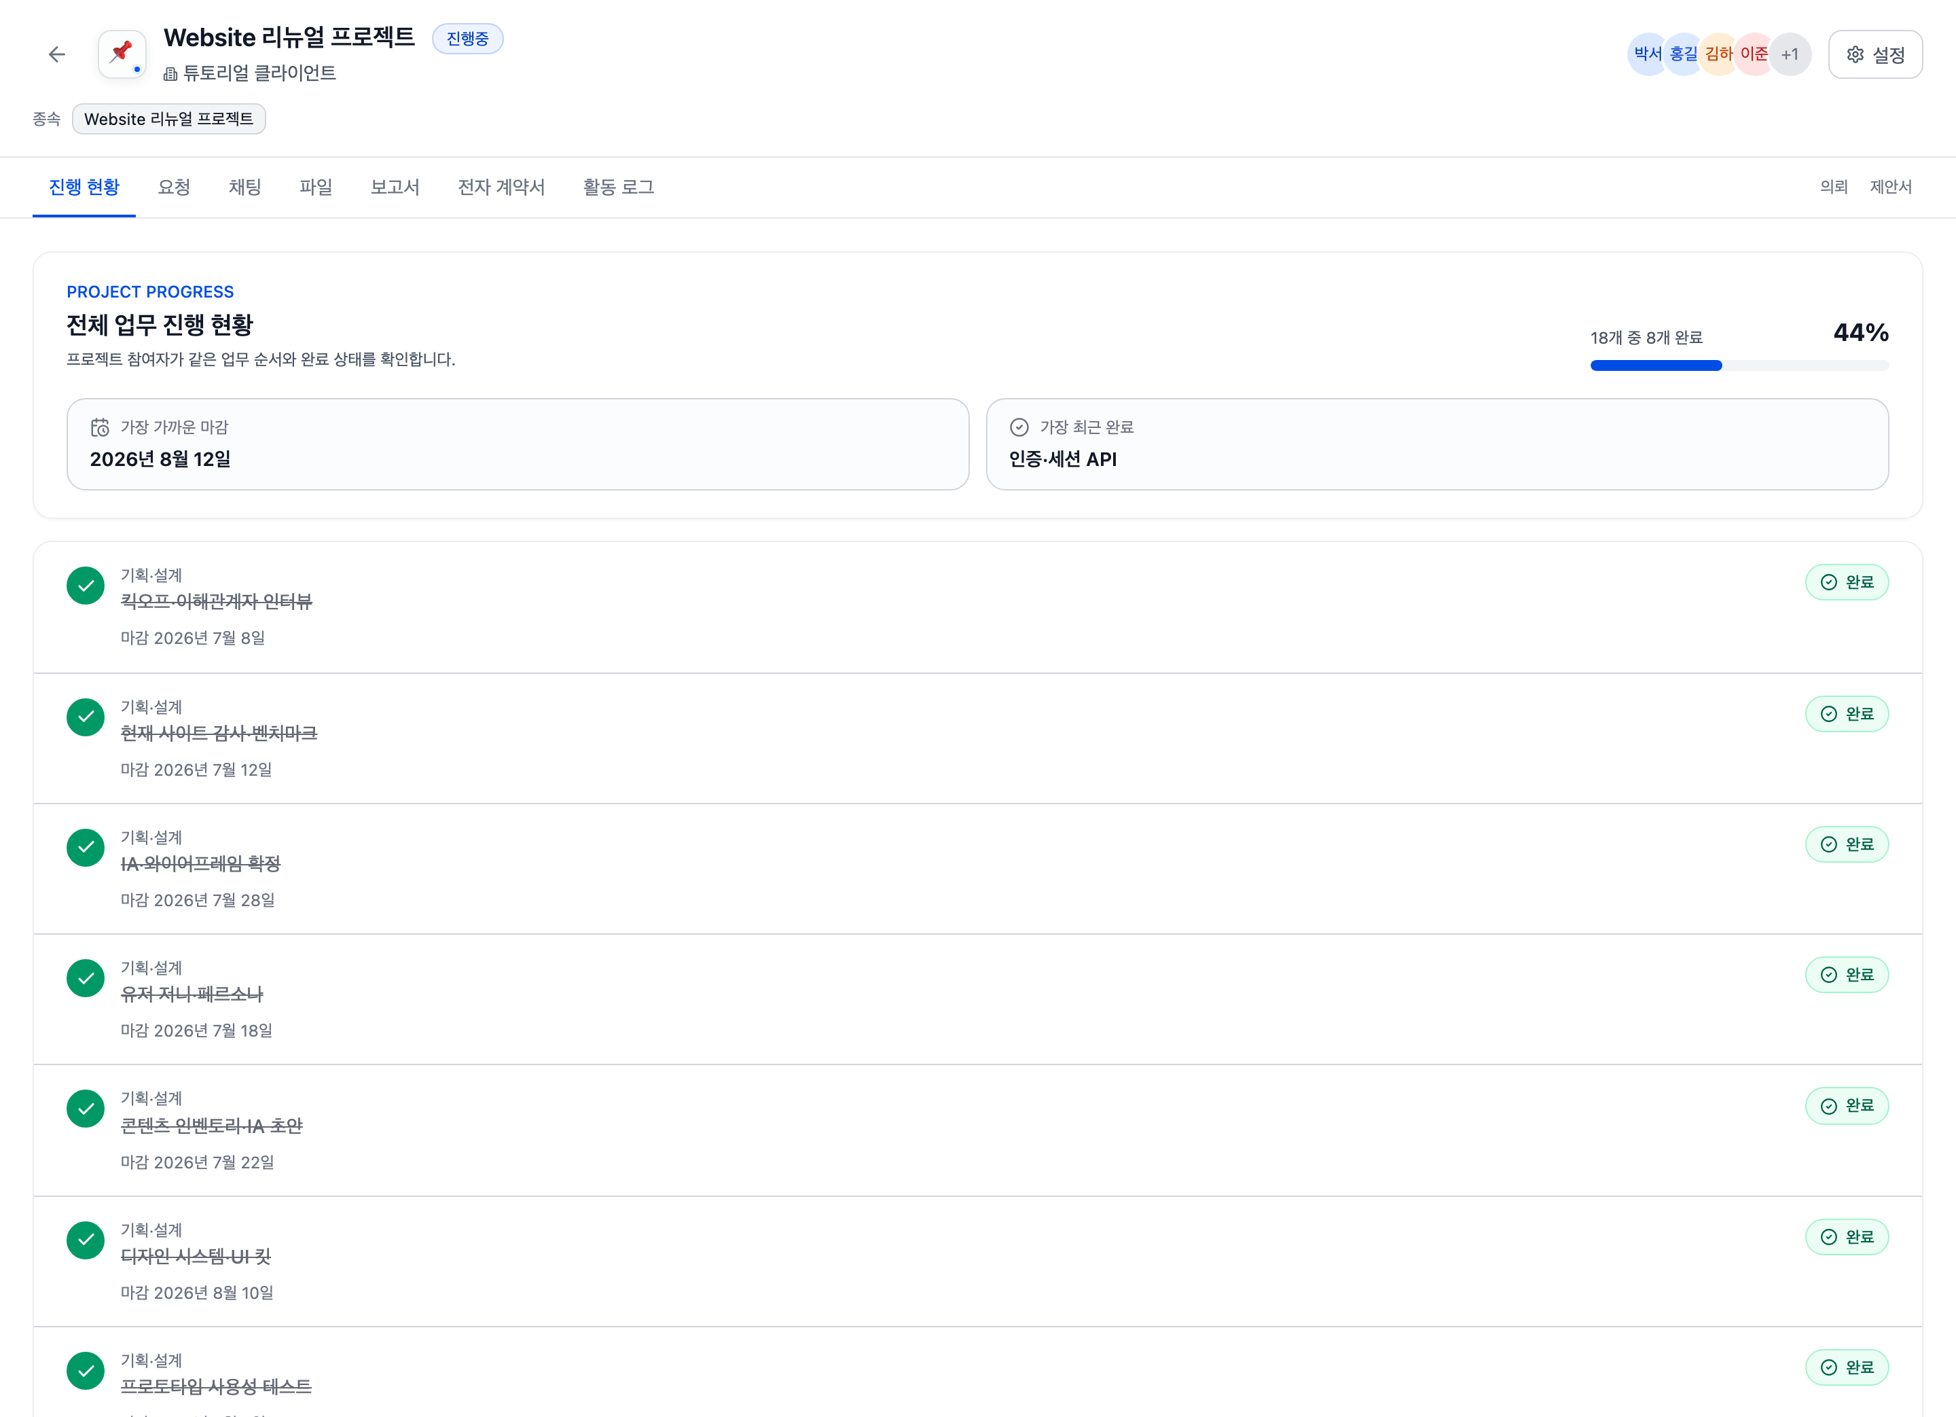Viewport: 1956px width, 1417px height.
Task: Open the 홍길 member avatar
Action: [x=1682, y=54]
